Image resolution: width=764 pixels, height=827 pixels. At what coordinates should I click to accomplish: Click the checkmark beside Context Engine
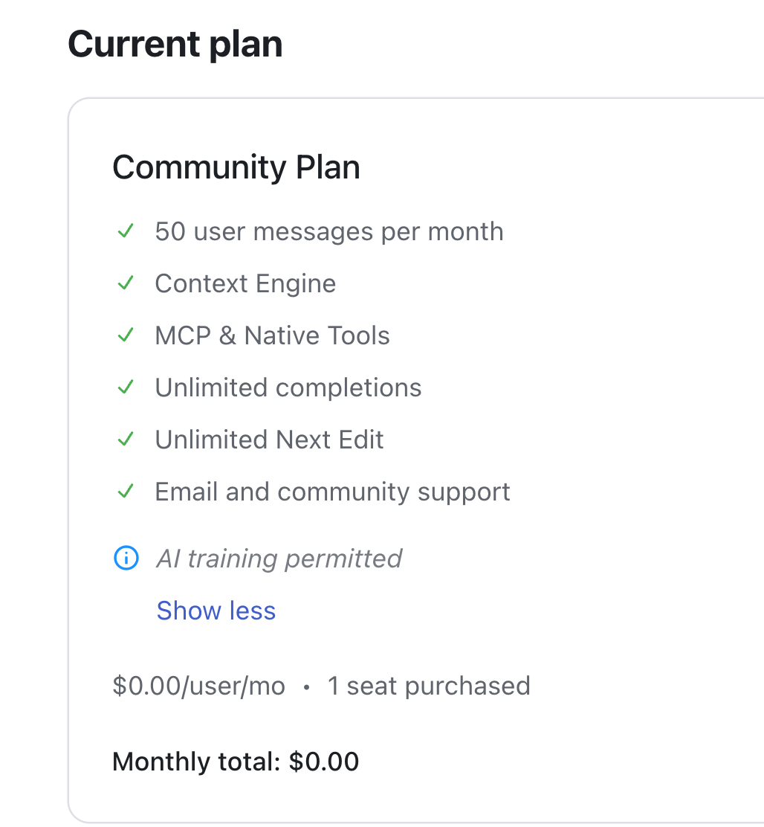126,283
